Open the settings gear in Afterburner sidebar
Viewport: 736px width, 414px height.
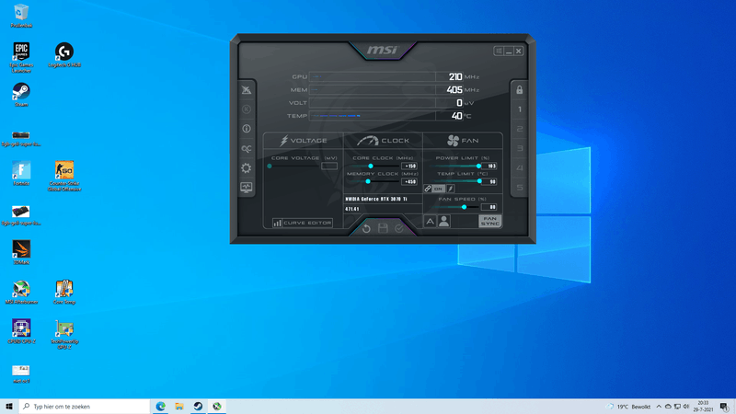point(246,167)
